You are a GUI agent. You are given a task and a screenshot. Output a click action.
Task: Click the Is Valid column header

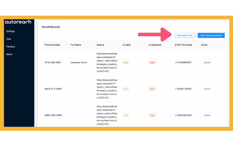point(126,45)
